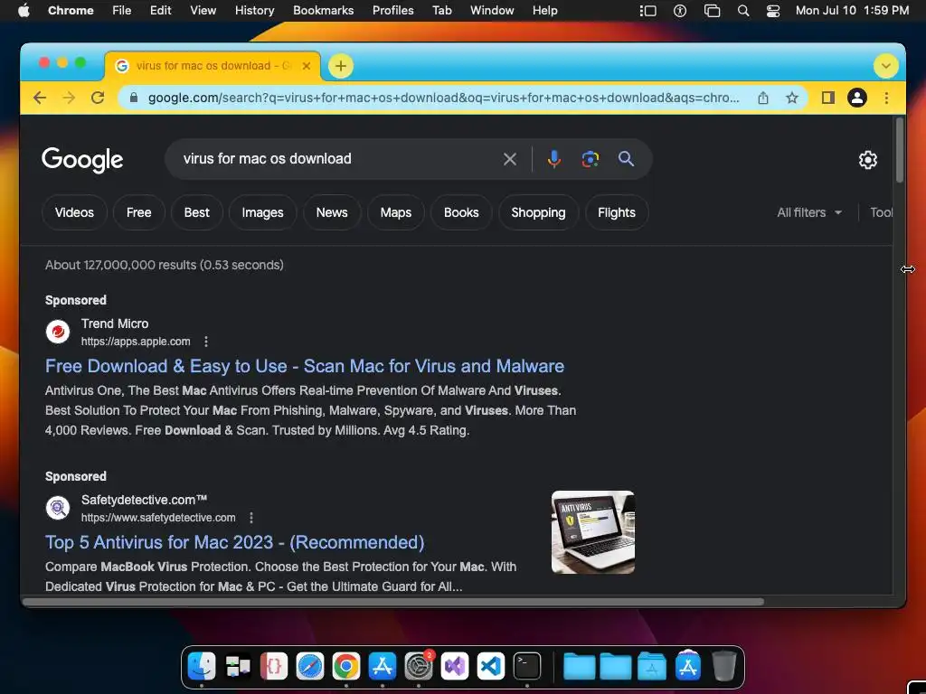
Task: Open System Settings from the Dock
Action: 419,666
